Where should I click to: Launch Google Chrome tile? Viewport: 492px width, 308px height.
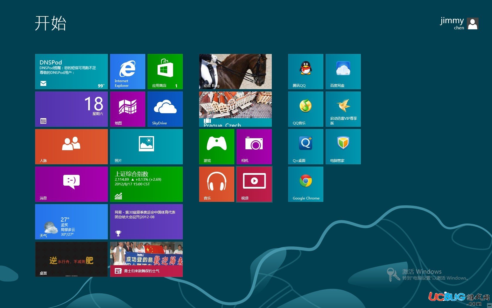306,184
